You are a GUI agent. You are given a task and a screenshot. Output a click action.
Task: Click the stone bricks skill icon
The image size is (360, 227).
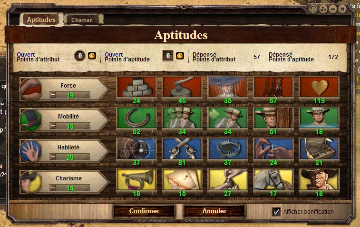point(136,87)
